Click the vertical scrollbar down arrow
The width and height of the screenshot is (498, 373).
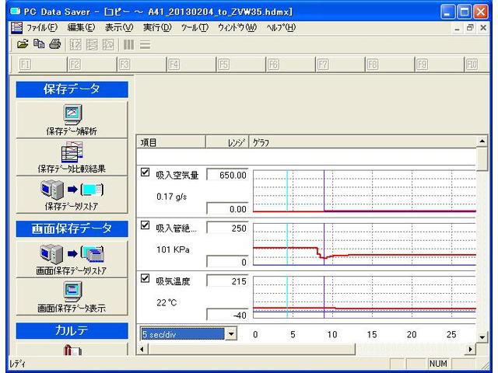coord(482,336)
